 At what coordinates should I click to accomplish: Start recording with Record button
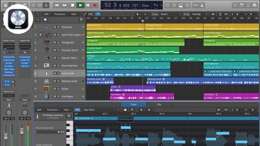[x=95, y=5]
